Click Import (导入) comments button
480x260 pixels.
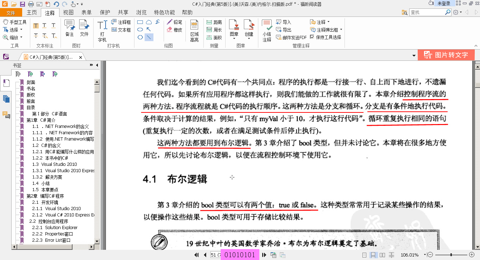284,22
